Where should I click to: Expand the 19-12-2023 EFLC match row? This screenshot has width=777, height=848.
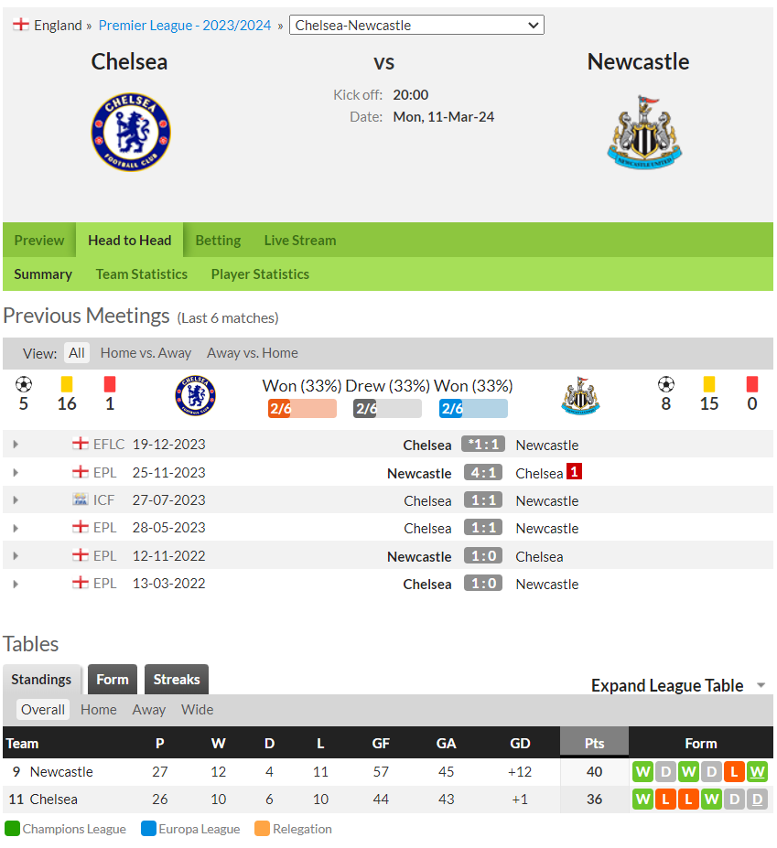(16, 445)
